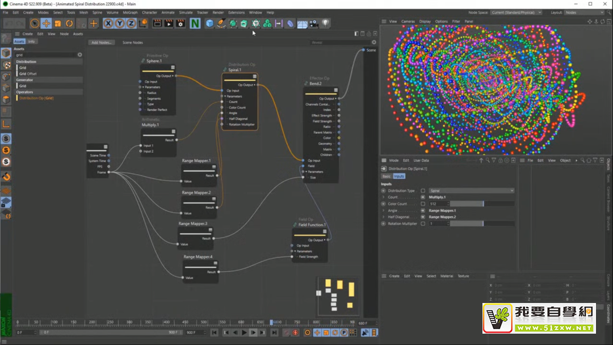Open the MoGraph menu
613x345 pixels.
[130, 12]
